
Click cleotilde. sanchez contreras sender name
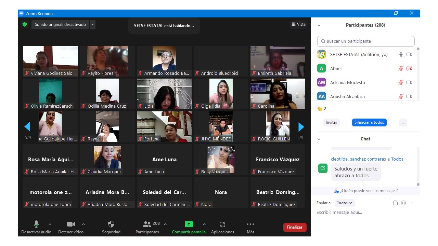coord(359,159)
